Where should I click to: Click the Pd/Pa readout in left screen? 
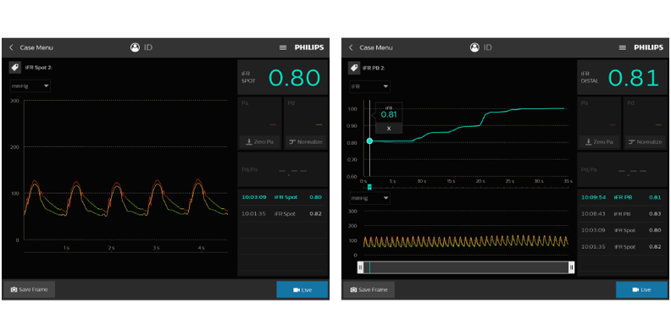click(x=282, y=170)
